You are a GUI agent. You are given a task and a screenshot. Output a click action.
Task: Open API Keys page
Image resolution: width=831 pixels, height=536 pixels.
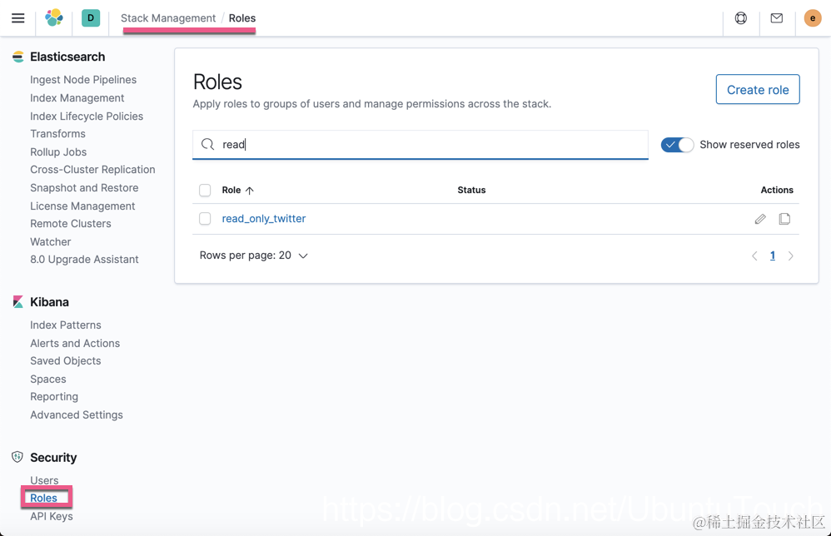point(52,516)
